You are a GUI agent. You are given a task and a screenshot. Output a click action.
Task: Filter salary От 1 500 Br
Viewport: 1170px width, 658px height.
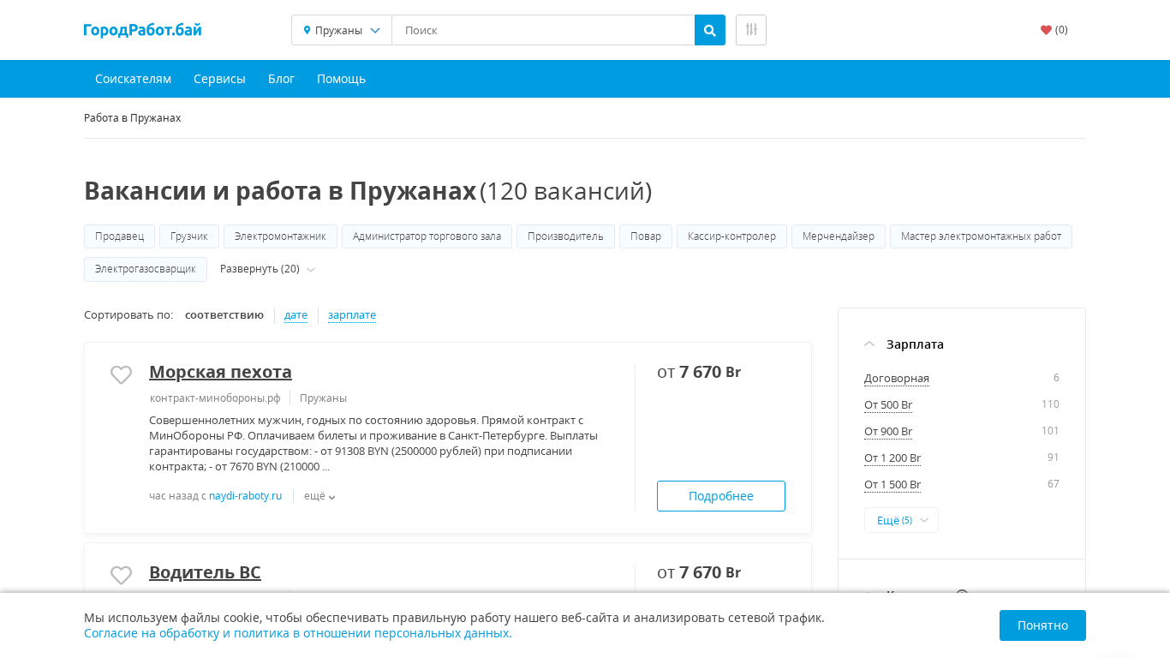(892, 485)
